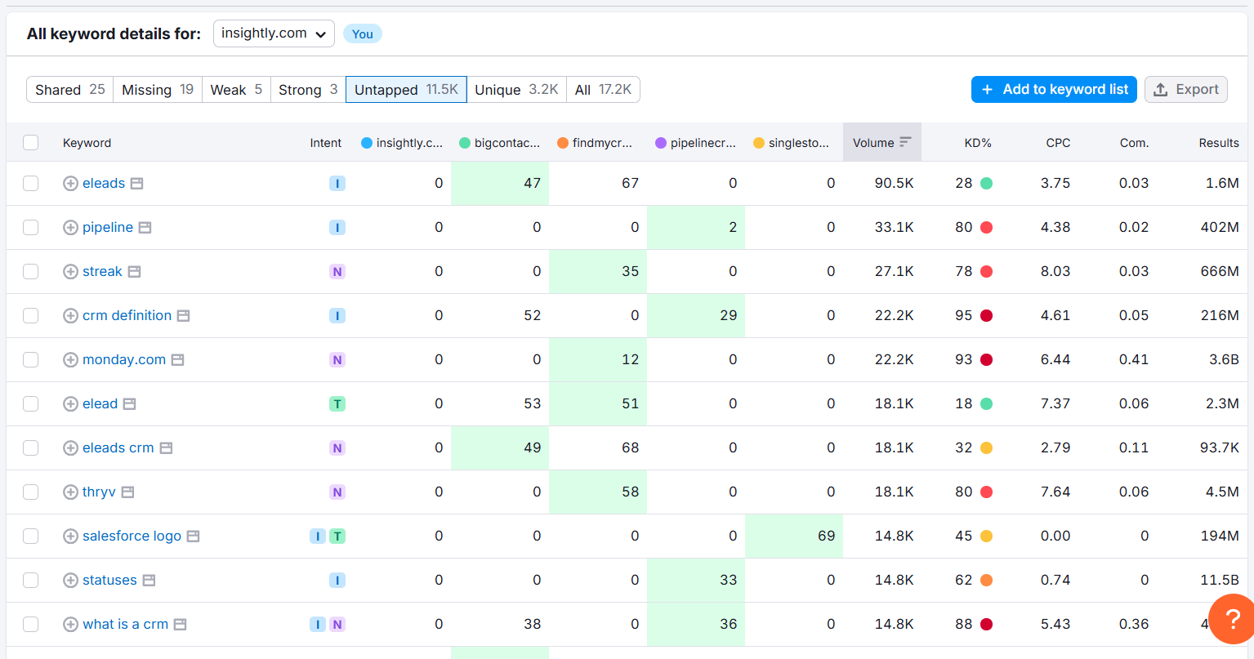Click the pipelinecr... purple dot column header
This screenshot has width=1254, height=659.
[x=696, y=143]
